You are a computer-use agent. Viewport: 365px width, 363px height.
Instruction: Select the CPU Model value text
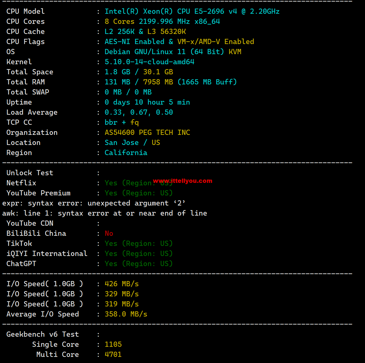click(x=192, y=11)
